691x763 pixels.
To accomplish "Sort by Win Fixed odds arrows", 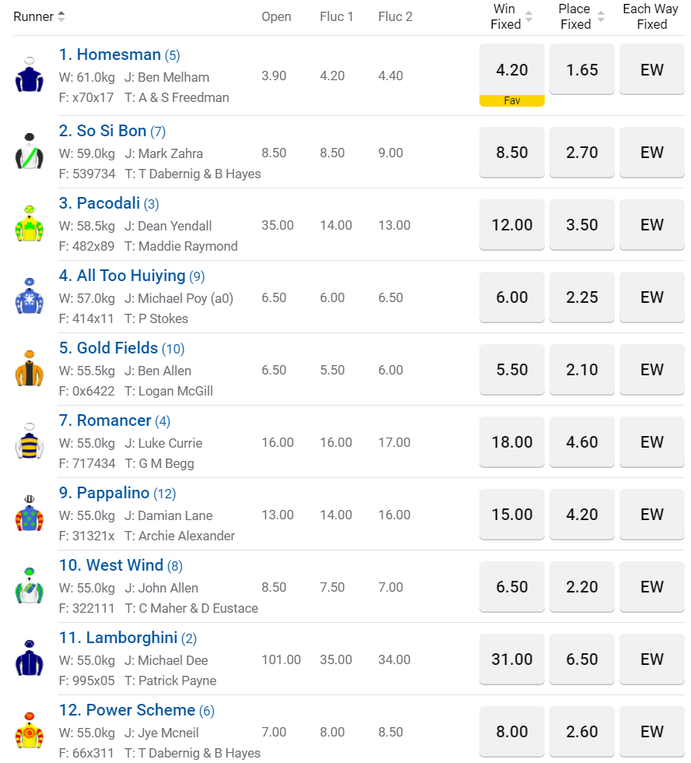I will coord(529,16).
